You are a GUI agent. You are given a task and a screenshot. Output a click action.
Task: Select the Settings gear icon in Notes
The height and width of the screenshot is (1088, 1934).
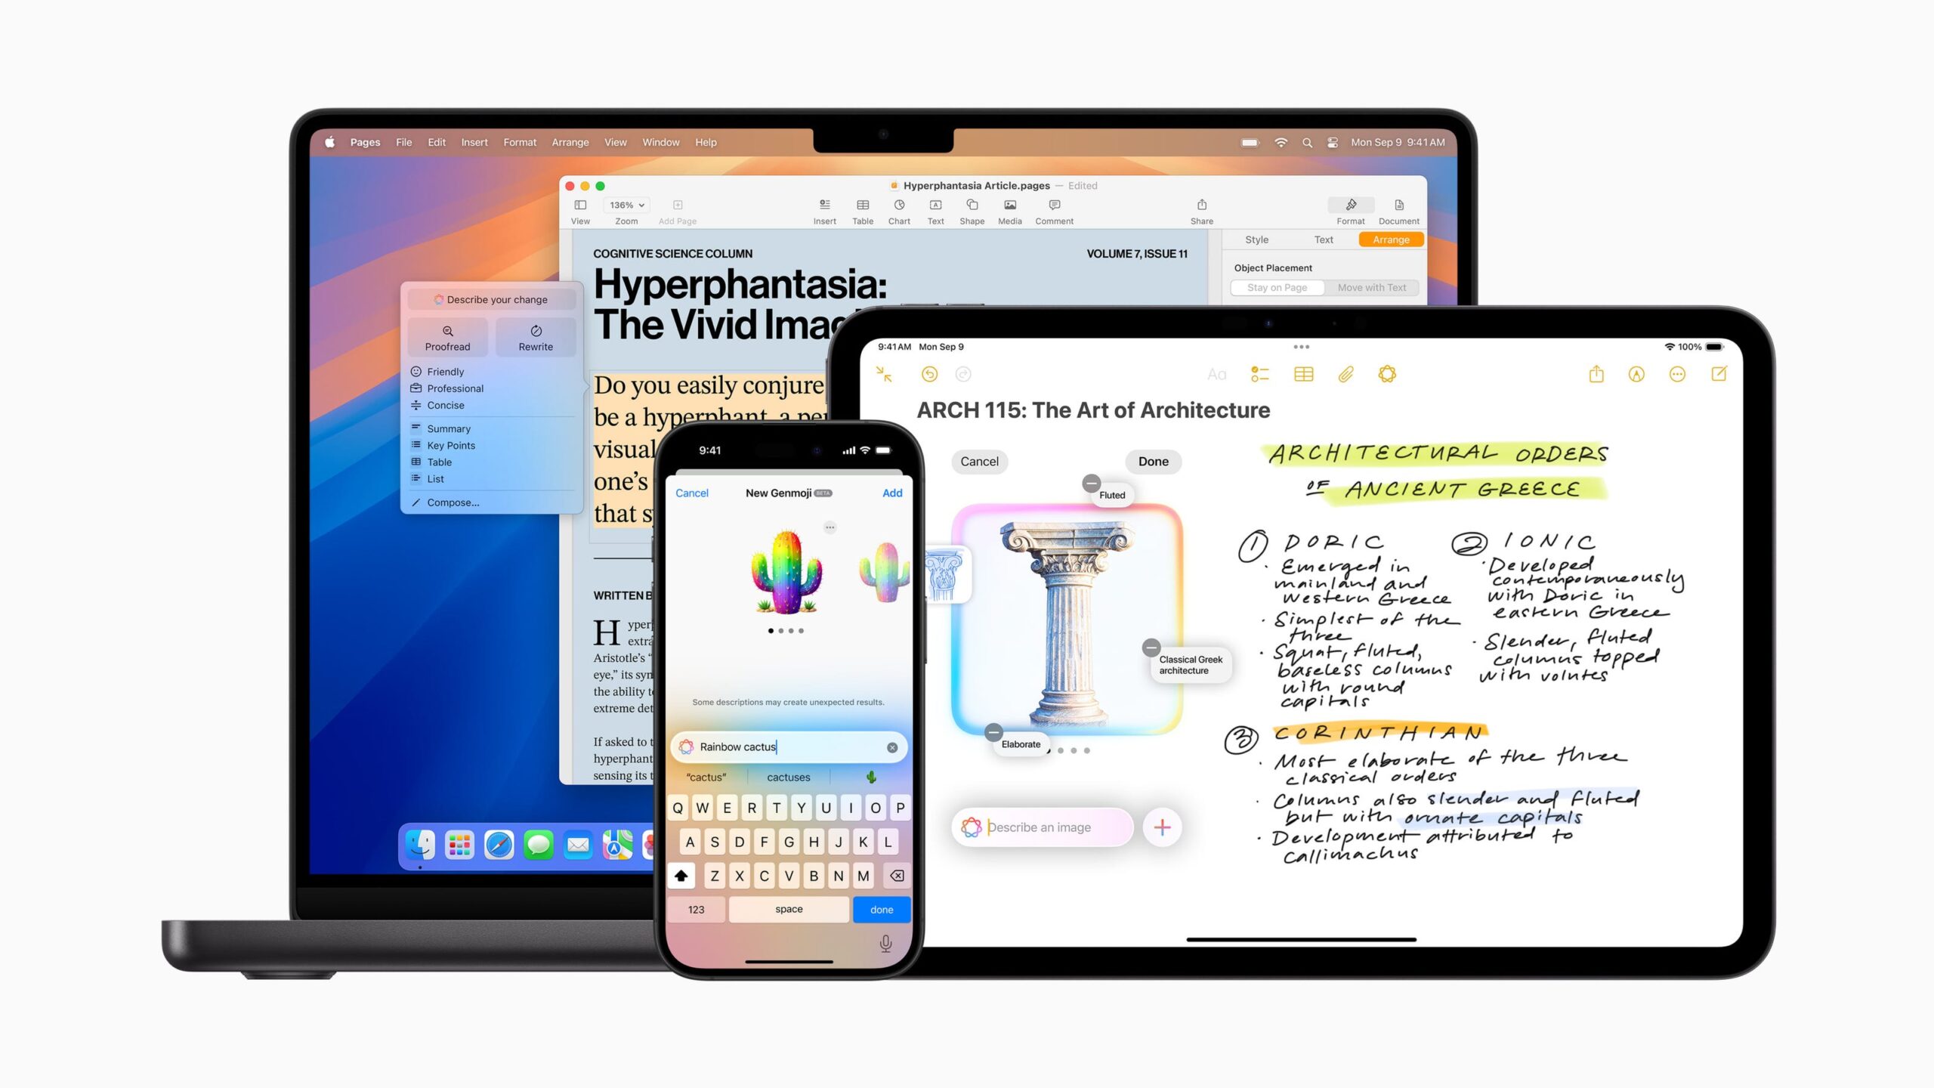pyautogui.click(x=1387, y=375)
